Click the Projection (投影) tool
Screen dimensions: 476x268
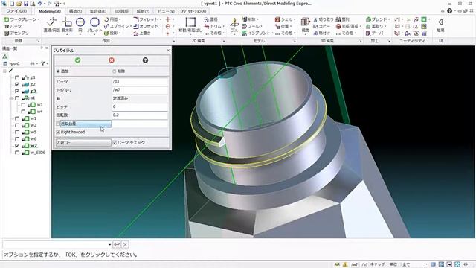click(112, 33)
